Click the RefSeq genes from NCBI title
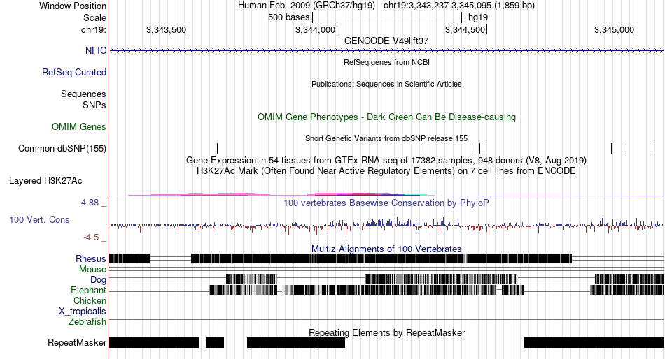665x359 pixels. [x=386, y=62]
